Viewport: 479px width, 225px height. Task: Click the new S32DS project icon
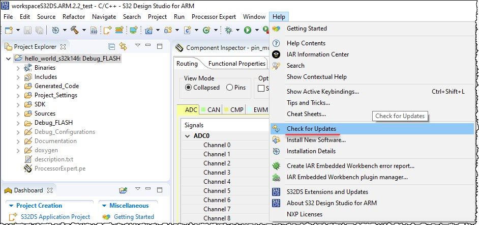coord(107,30)
